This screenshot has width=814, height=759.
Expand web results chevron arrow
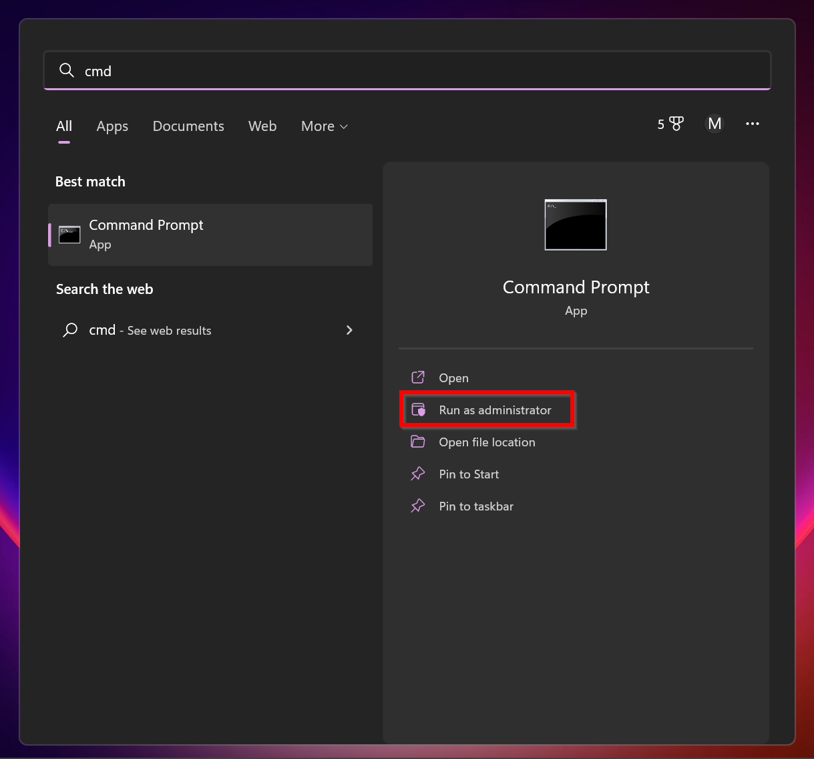[349, 330]
